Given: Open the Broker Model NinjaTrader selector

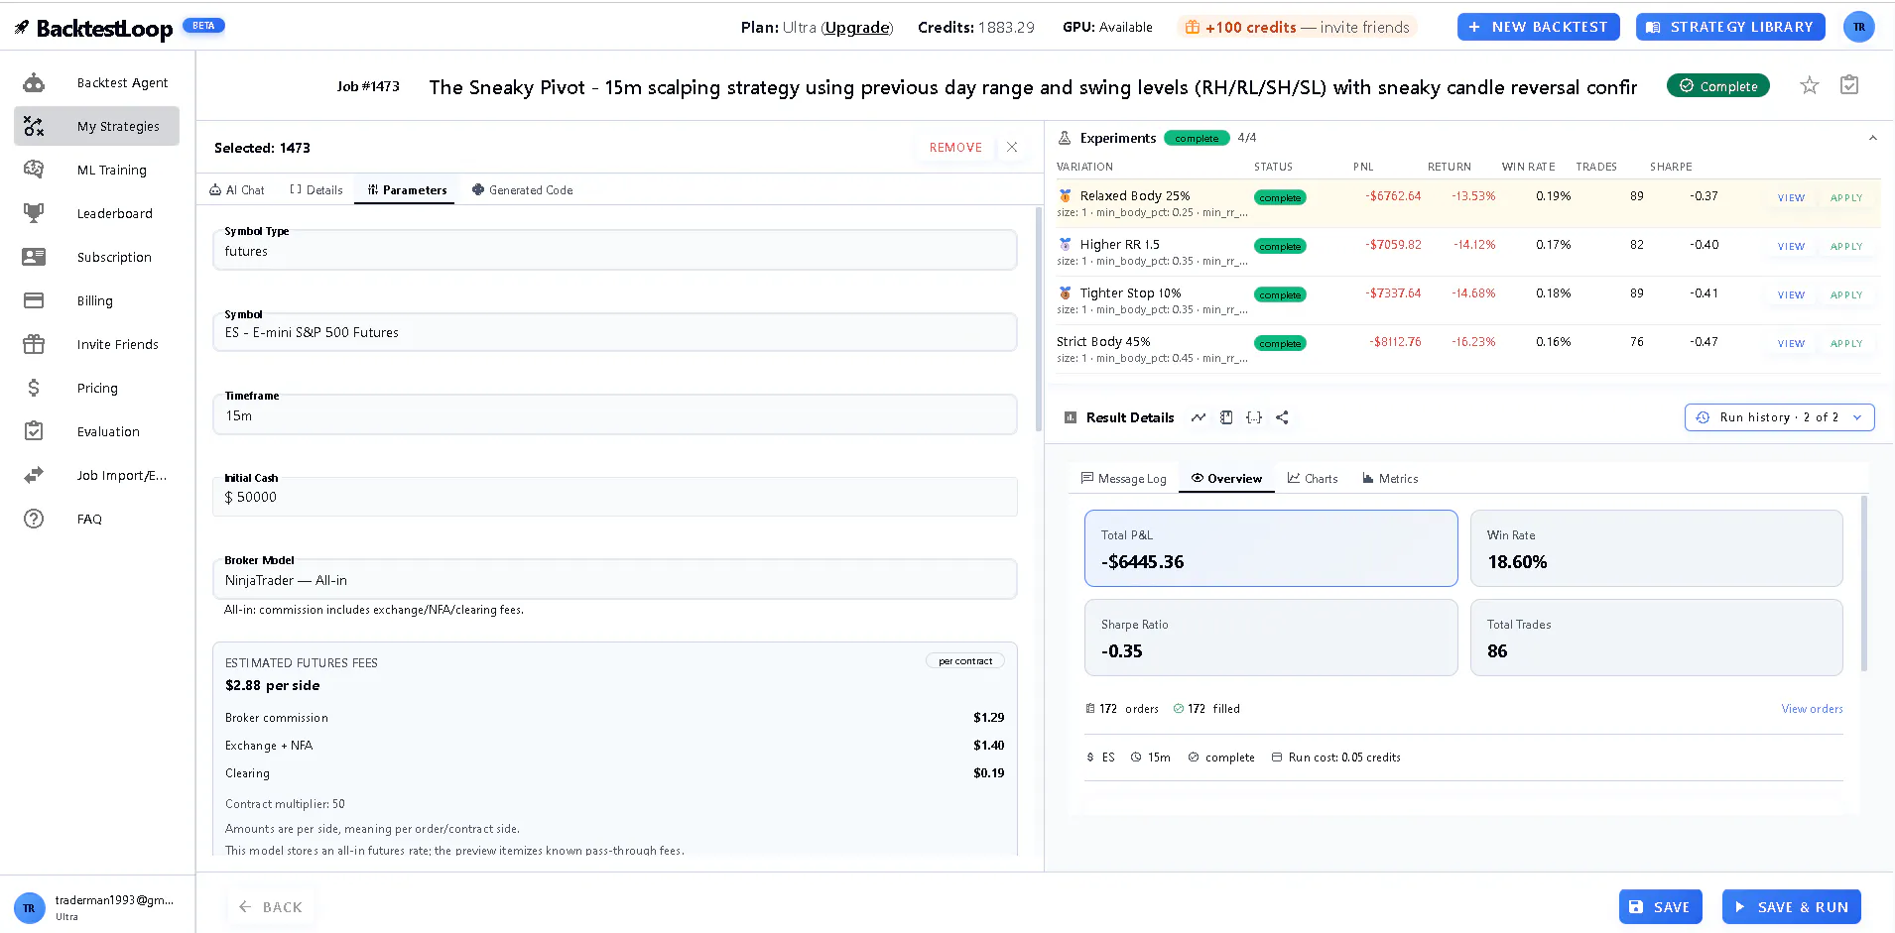Looking at the screenshot, I should pyautogui.click(x=615, y=579).
